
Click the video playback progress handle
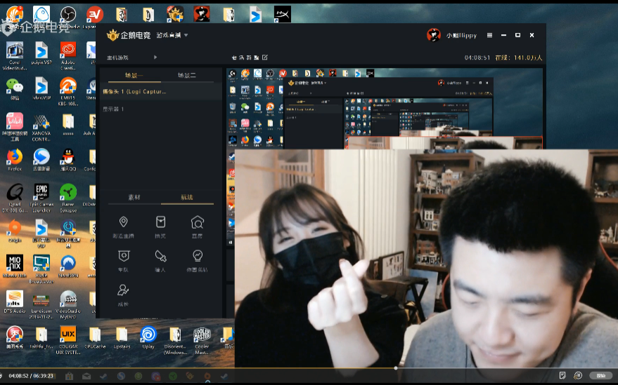click(396, 368)
